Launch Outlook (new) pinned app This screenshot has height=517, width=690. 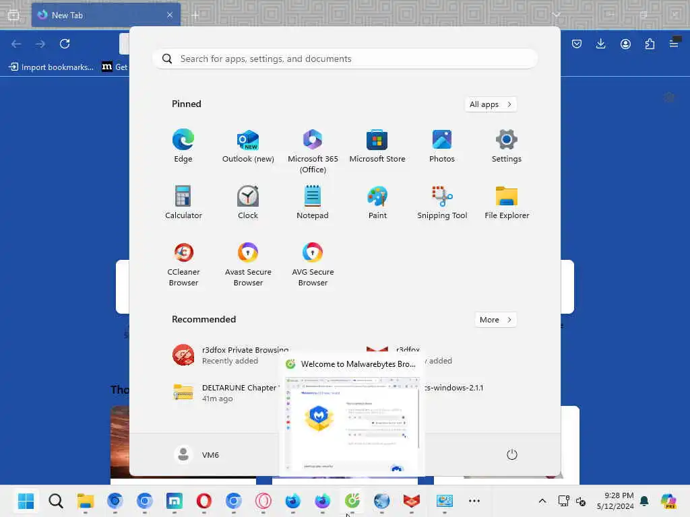pos(248,146)
